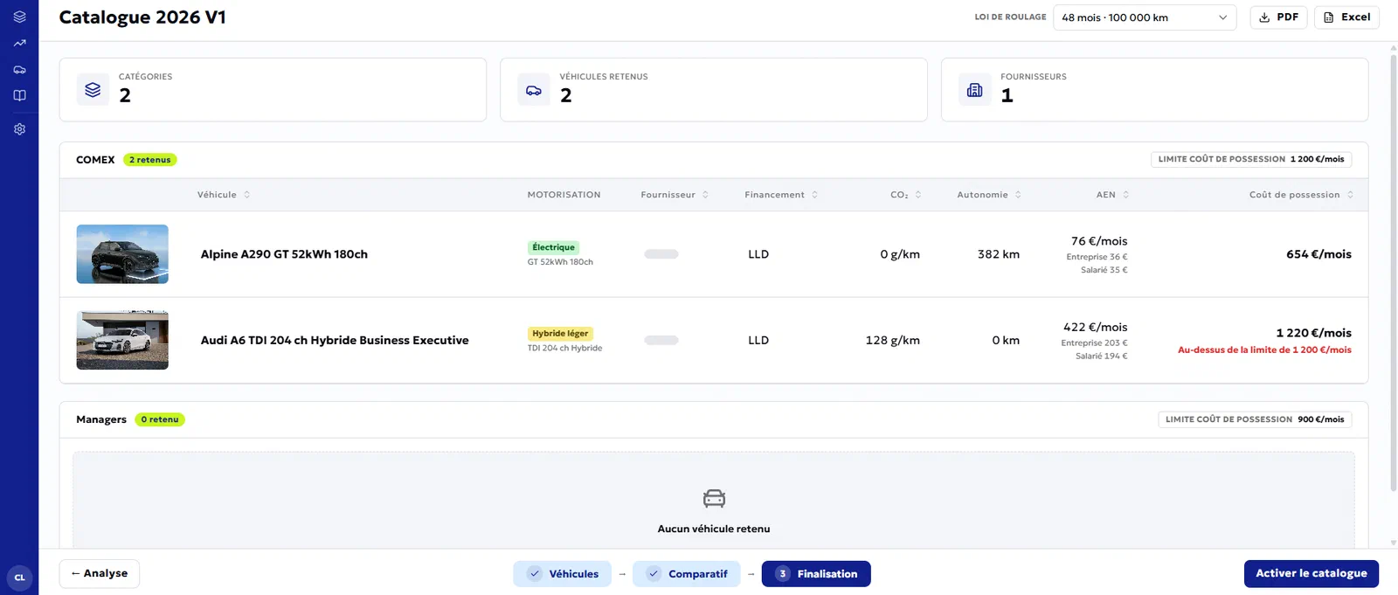Viewport: 1398px width, 595px height.
Task: Sort by CO₂ column
Action: 906,195
